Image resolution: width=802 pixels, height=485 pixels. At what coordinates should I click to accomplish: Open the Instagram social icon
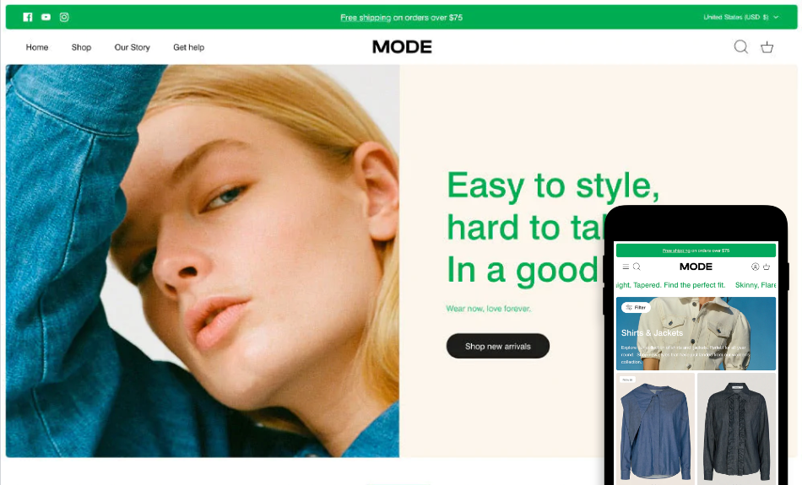click(64, 18)
